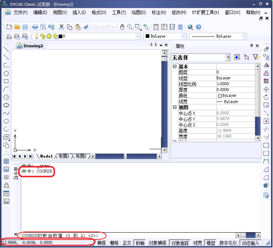273x248 pixels.
Task: Click the blue Help question mark icon
Action: pyautogui.click(x=199, y=27)
